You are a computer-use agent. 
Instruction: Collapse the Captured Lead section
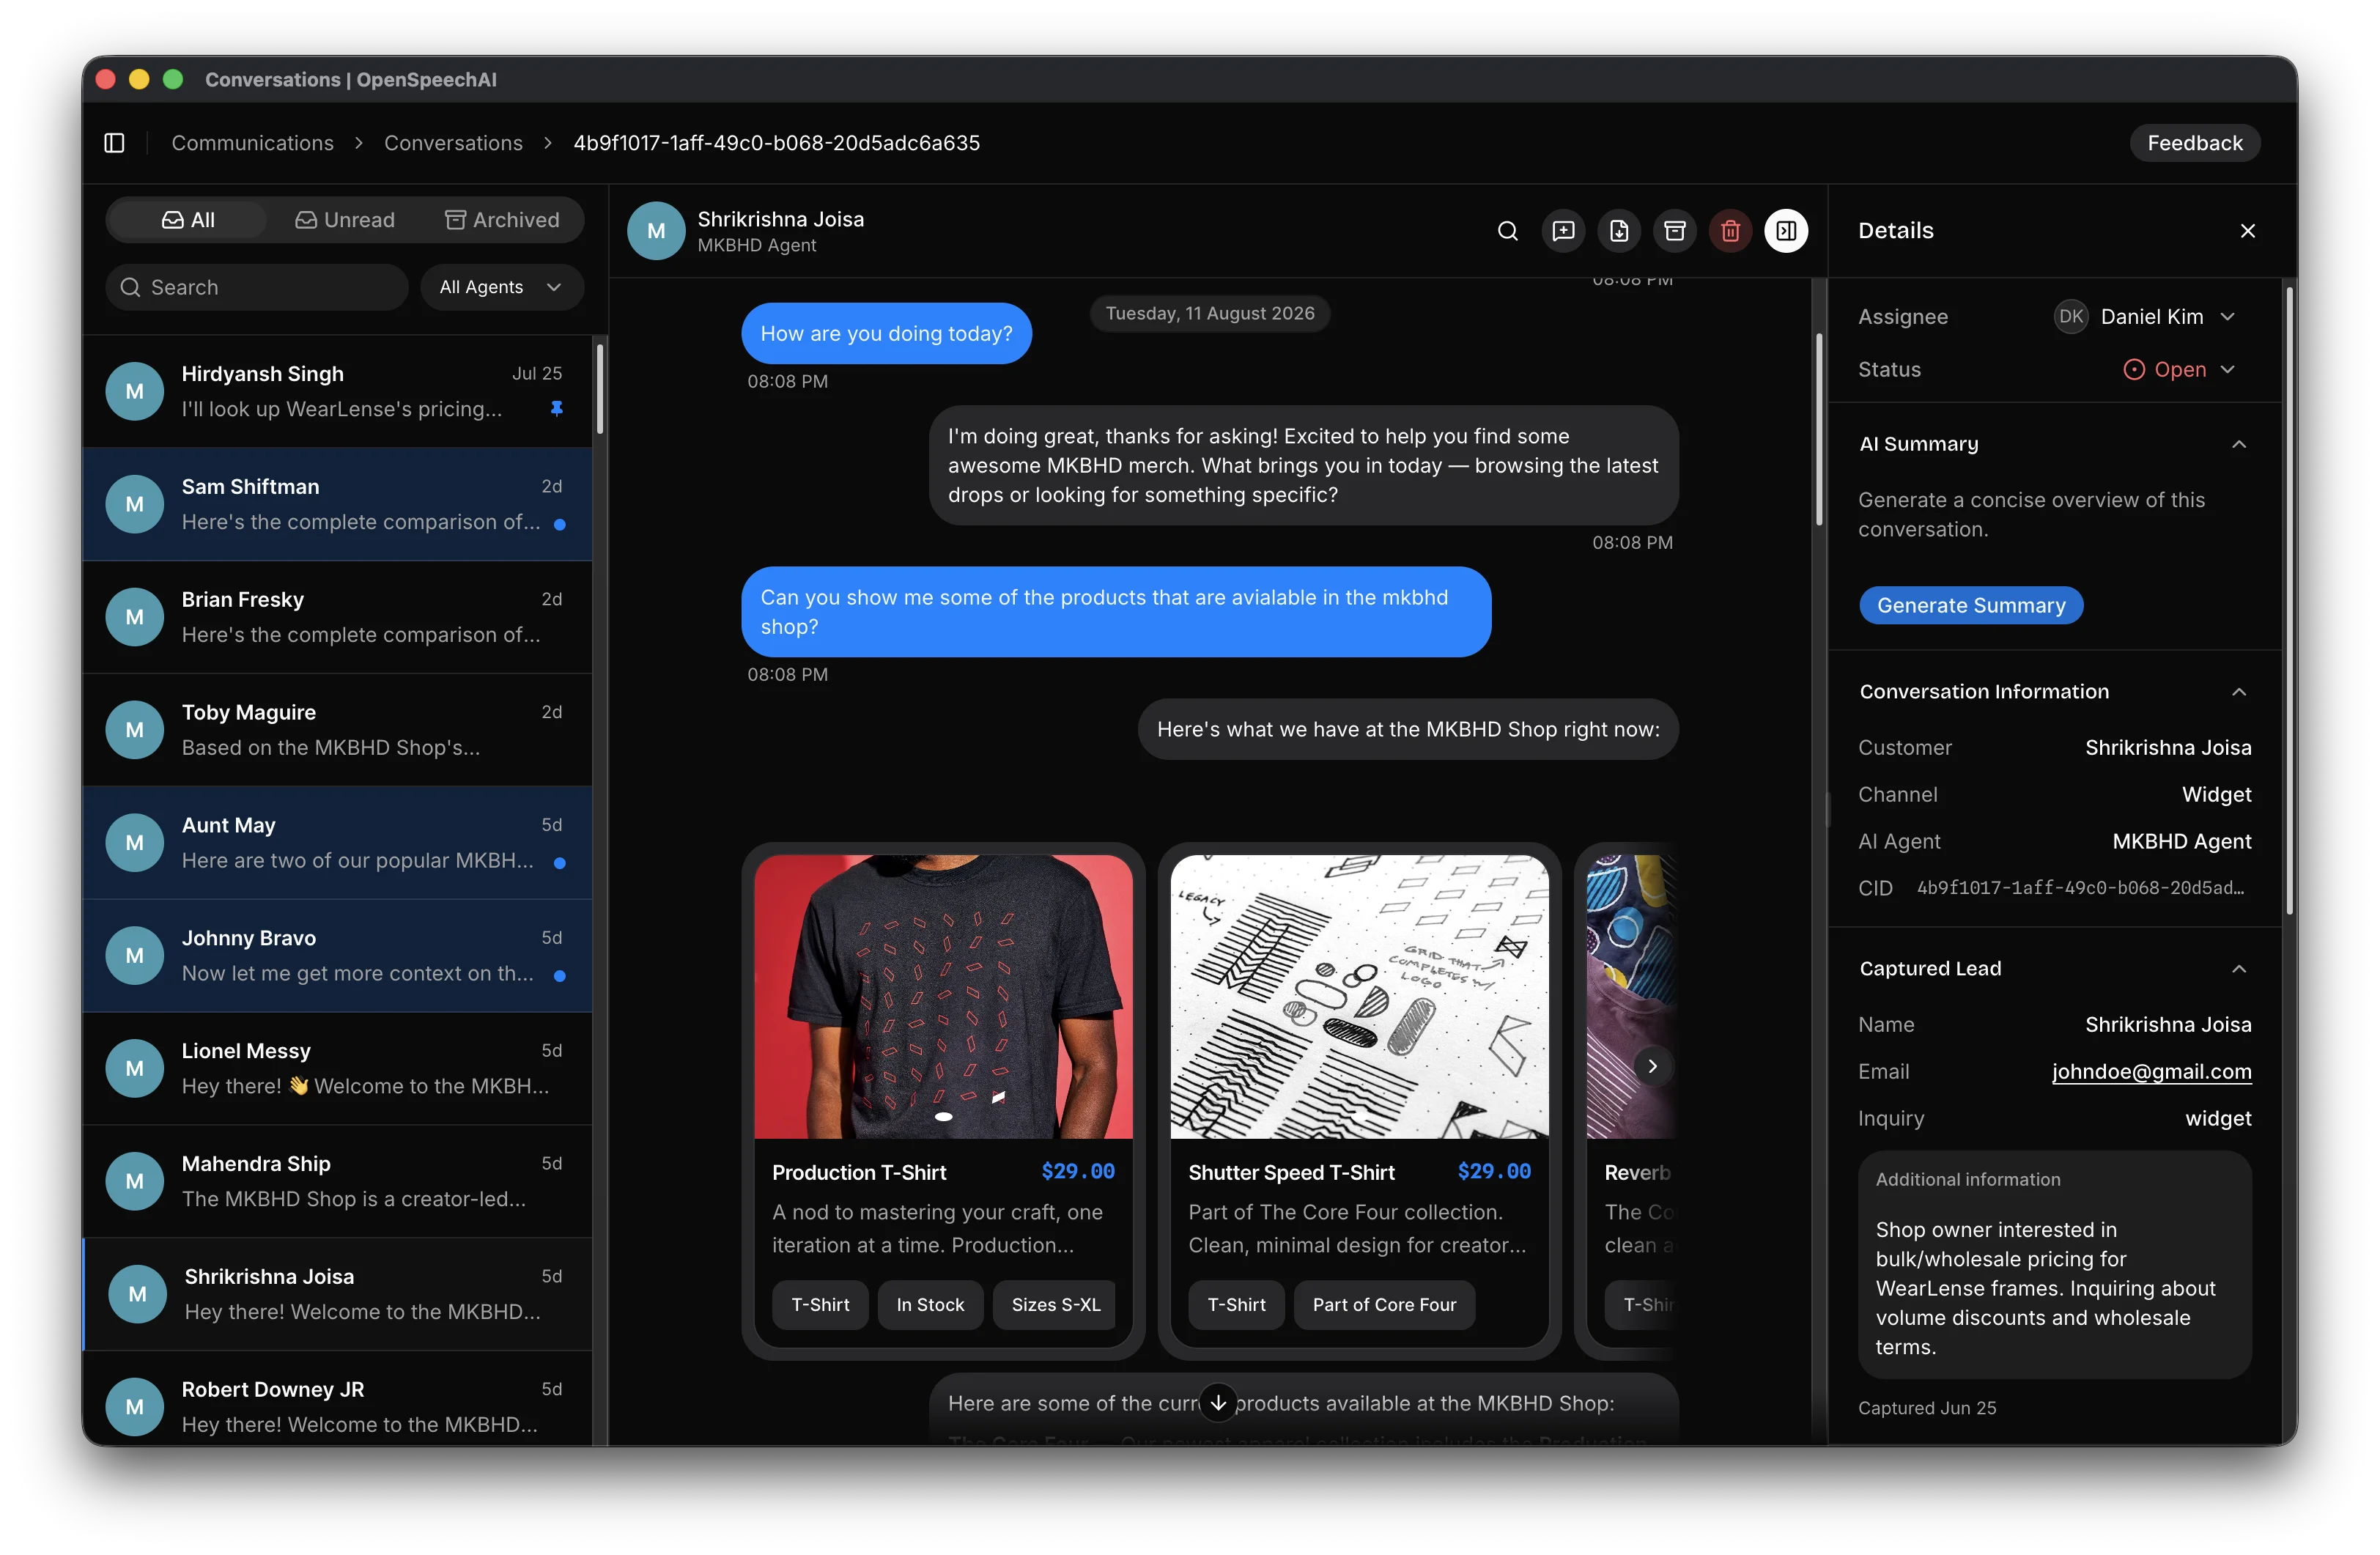2239,969
